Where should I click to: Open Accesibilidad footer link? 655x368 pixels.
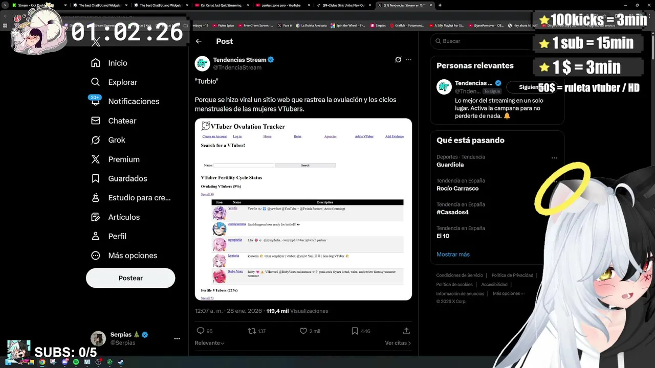click(494, 284)
